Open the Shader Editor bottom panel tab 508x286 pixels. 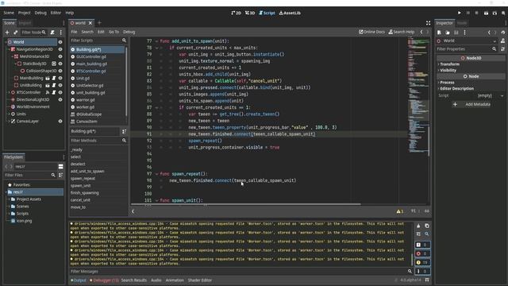[x=200, y=280]
